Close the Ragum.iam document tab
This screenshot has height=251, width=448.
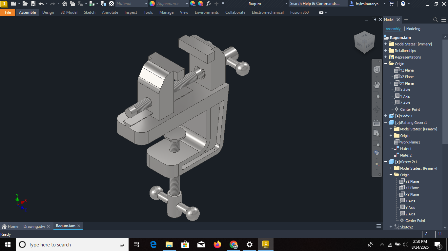(x=79, y=226)
